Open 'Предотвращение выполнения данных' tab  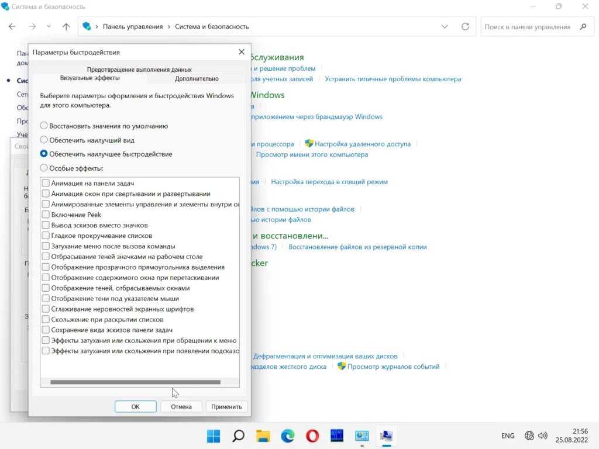(139, 70)
